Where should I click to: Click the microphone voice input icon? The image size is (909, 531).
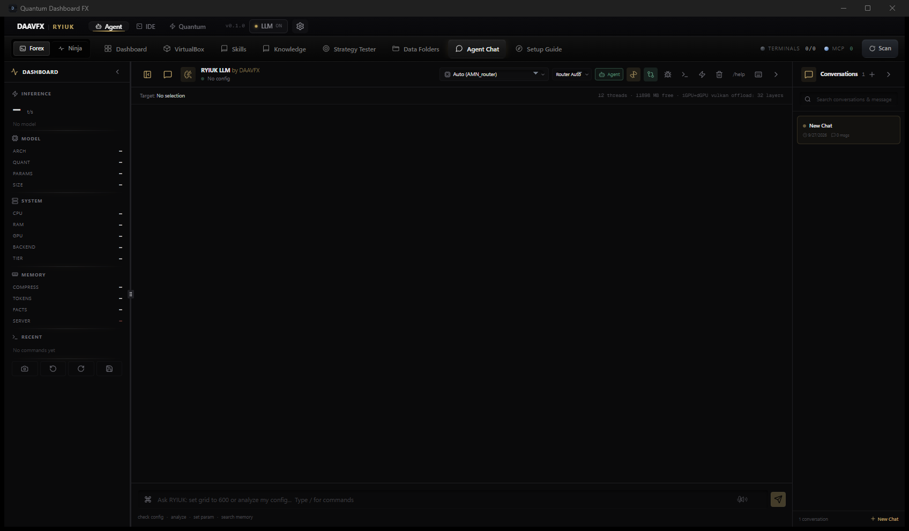742,499
